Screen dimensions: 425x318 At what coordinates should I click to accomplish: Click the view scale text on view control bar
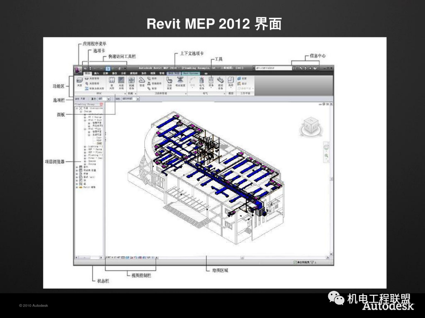(113, 257)
